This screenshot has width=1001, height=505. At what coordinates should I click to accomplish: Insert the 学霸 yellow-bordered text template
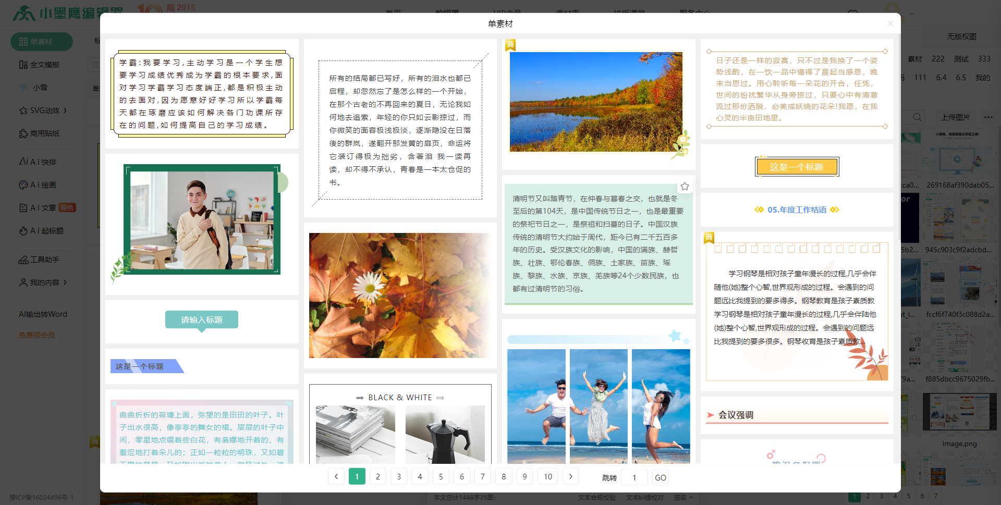click(202, 94)
